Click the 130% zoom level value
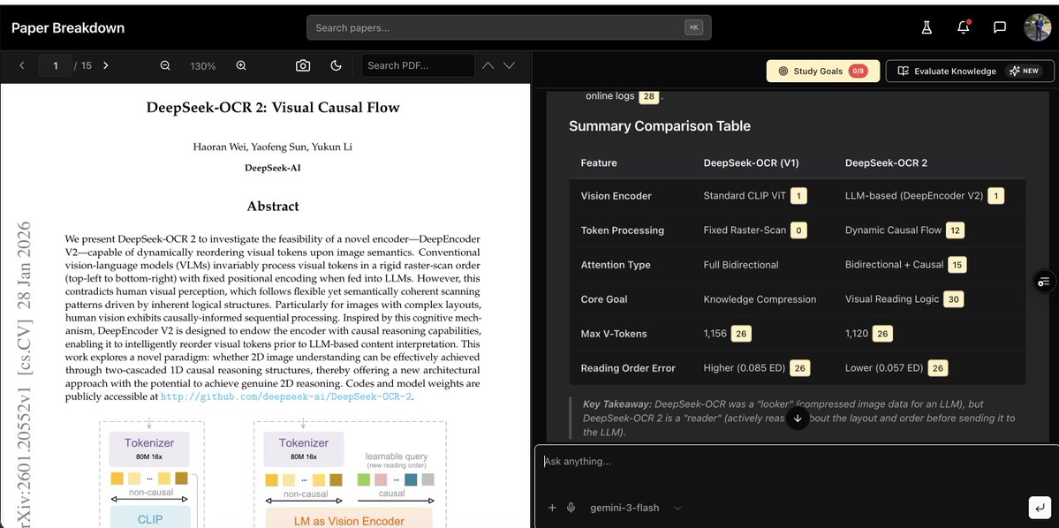 [202, 66]
